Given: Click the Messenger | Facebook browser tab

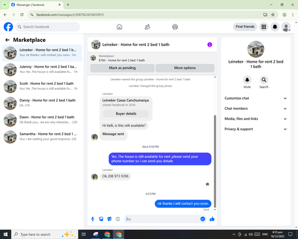Looking at the screenshot, I should click(x=36, y=5).
